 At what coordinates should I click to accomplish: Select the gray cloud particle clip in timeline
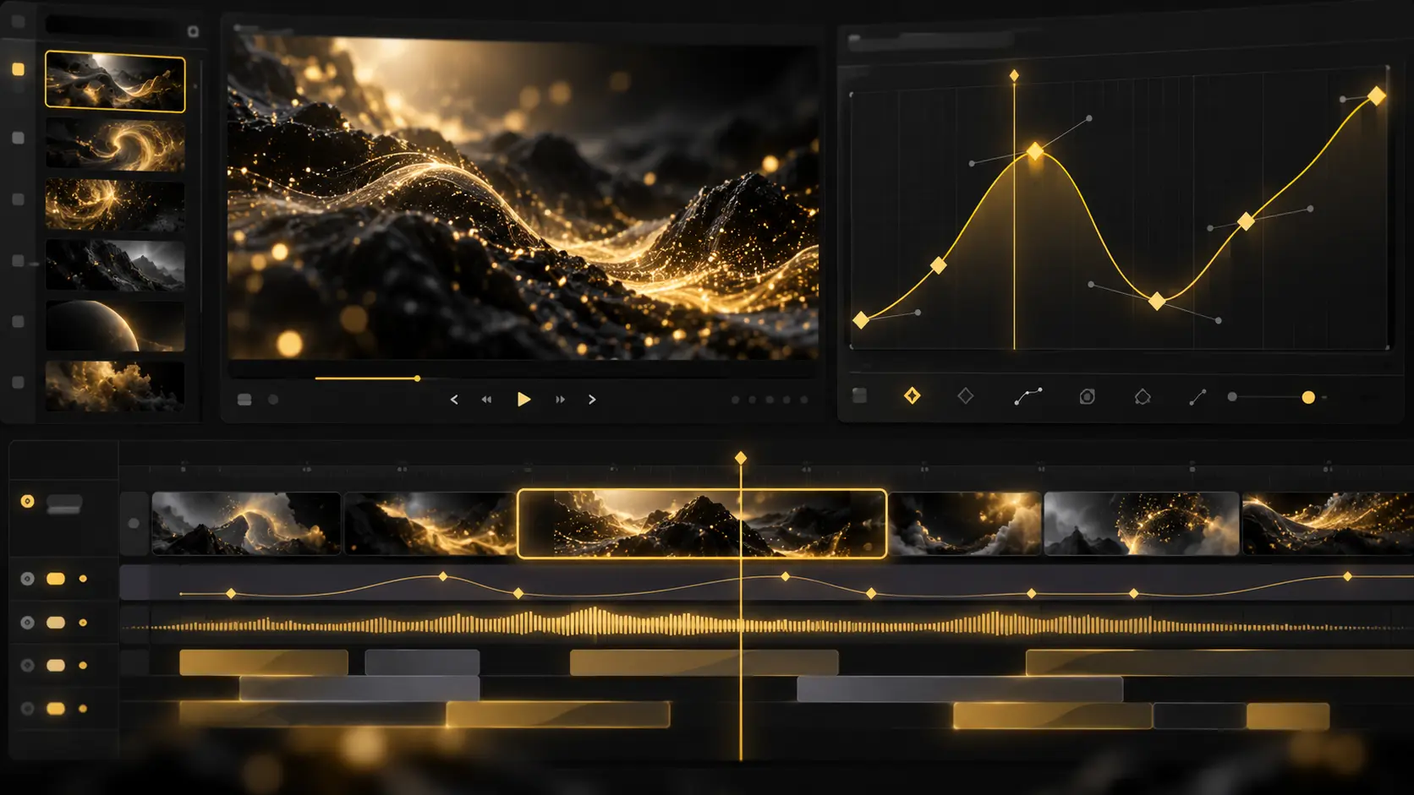tap(1141, 524)
